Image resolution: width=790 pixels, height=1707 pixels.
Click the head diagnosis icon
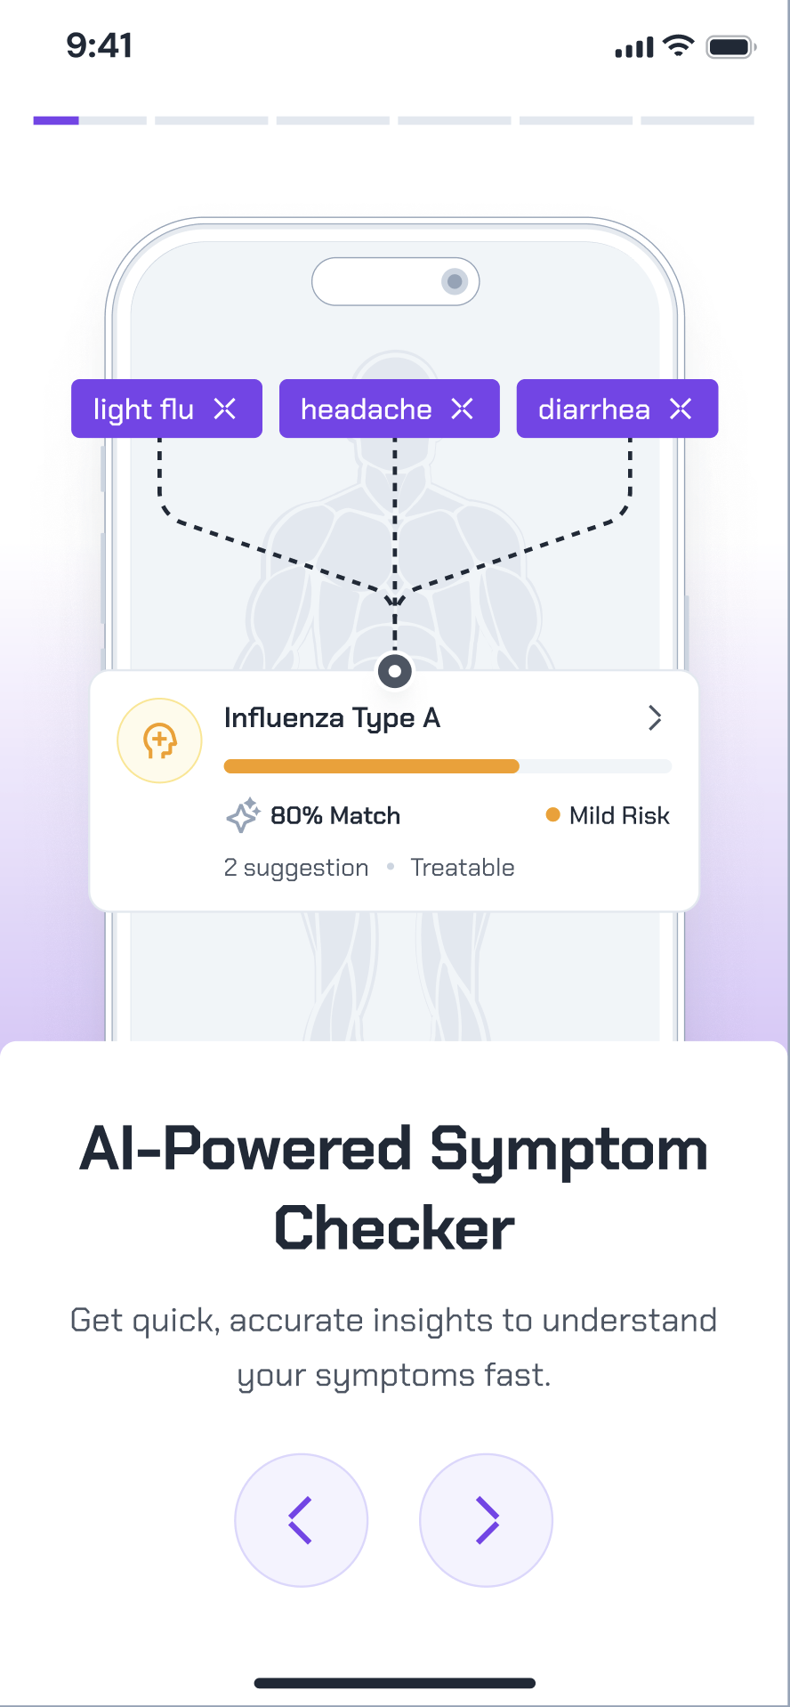click(x=160, y=740)
